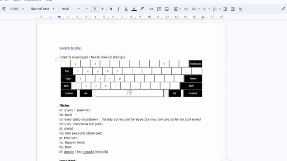Click the 'mb / øs: crossbow (no junk)' line
This screenshot has height=161, width=287.
[81, 124]
